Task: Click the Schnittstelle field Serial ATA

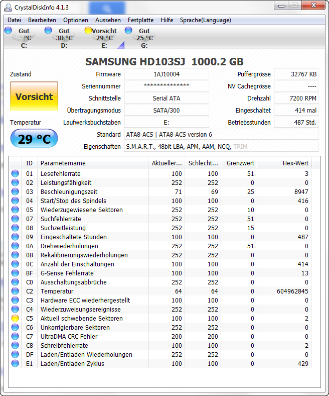Action: pyautogui.click(x=167, y=98)
